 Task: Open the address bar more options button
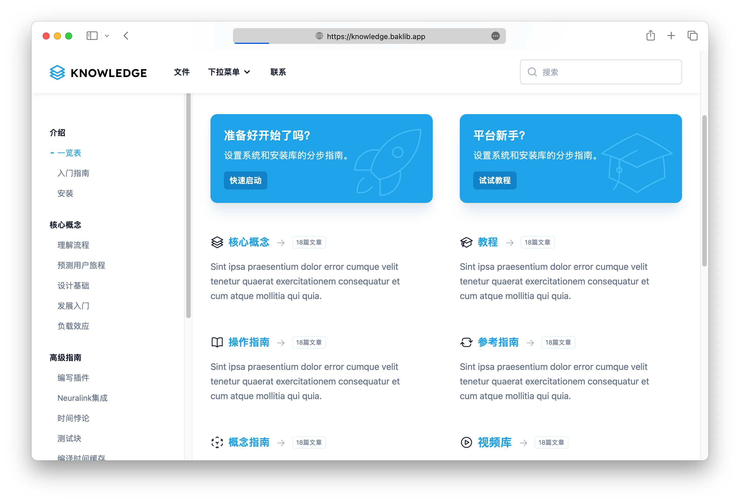(495, 36)
